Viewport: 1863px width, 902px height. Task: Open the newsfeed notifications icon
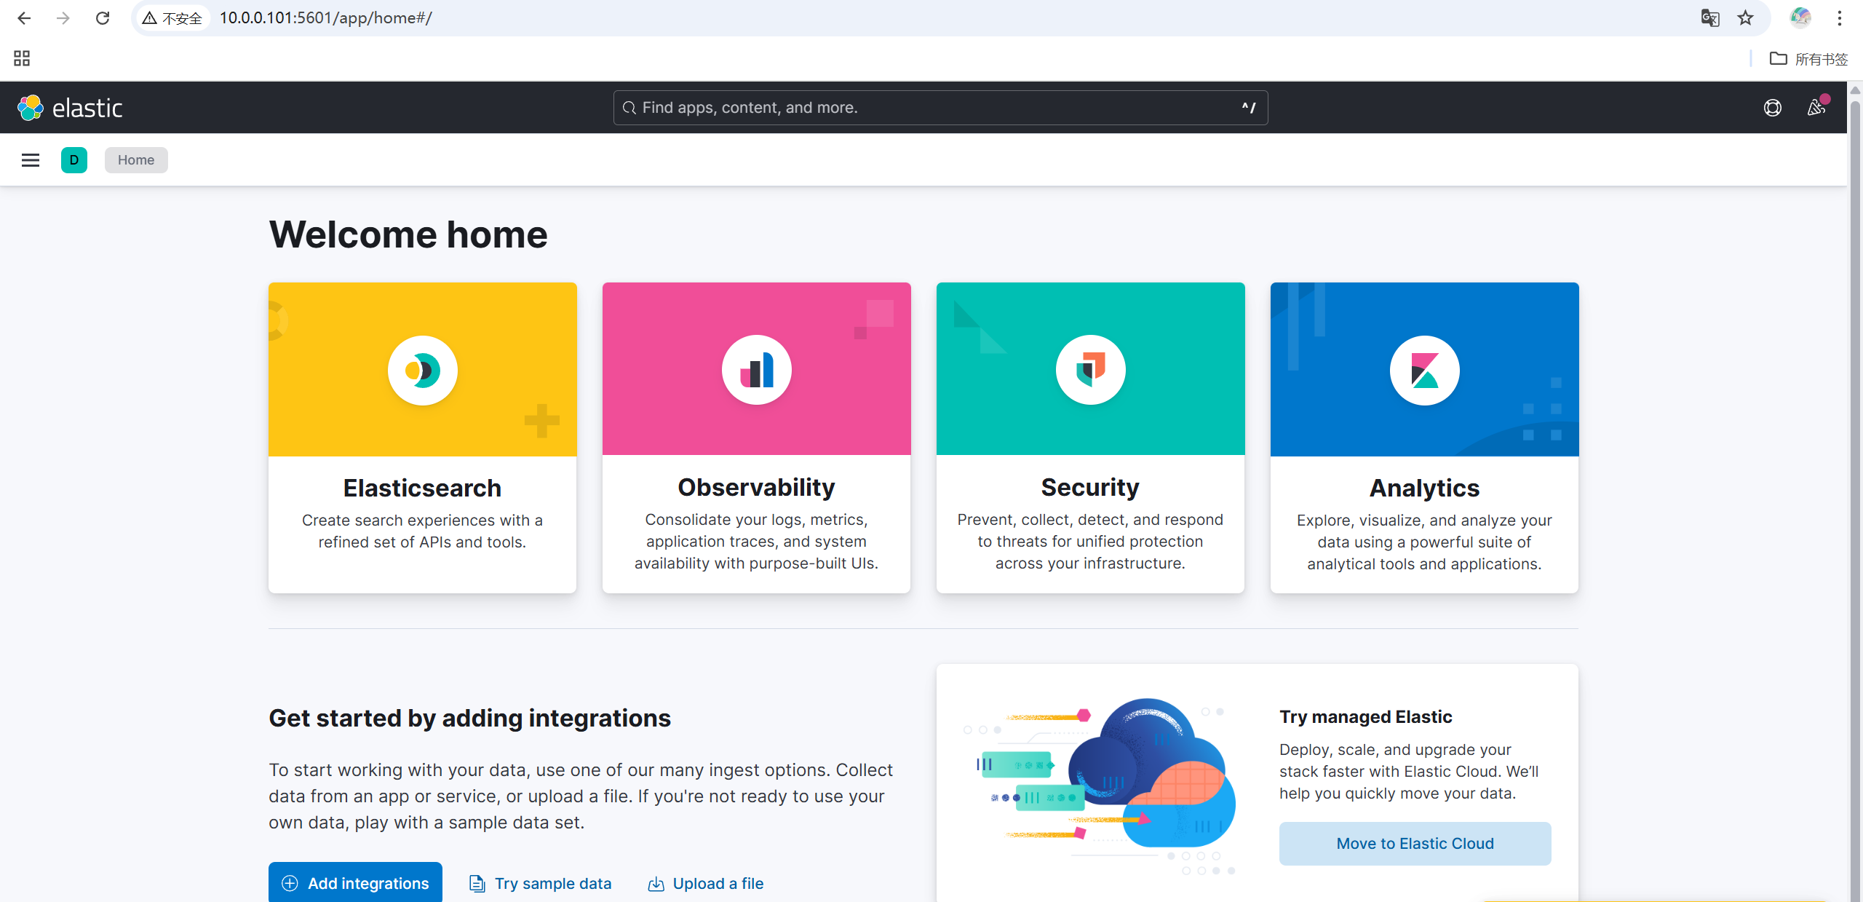coord(1816,108)
